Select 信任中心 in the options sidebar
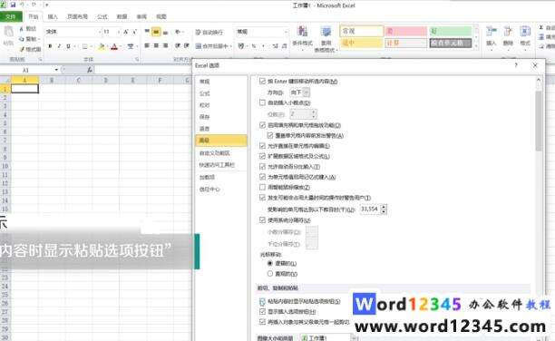This screenshot has width=555, height=341. tap(209, 190)
